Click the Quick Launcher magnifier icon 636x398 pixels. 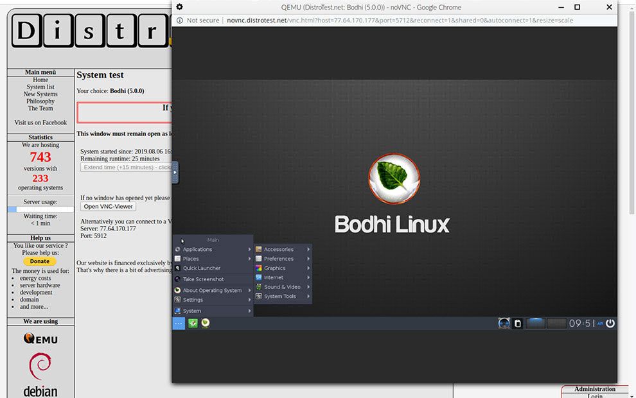click(177, 268)
